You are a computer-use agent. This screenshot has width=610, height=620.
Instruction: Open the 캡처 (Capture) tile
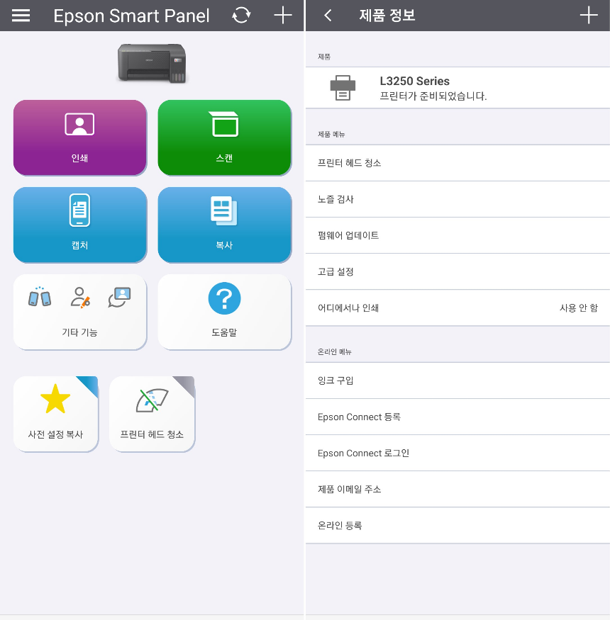click(x=80, y=225)
